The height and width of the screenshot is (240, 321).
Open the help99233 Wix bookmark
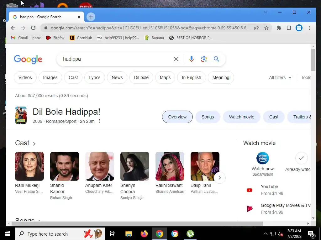pos(118,38)
